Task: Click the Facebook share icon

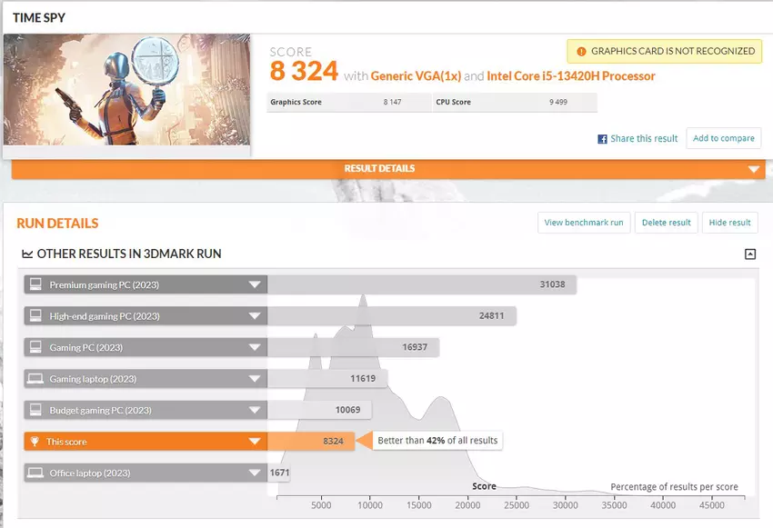Action: click(602, 139)
